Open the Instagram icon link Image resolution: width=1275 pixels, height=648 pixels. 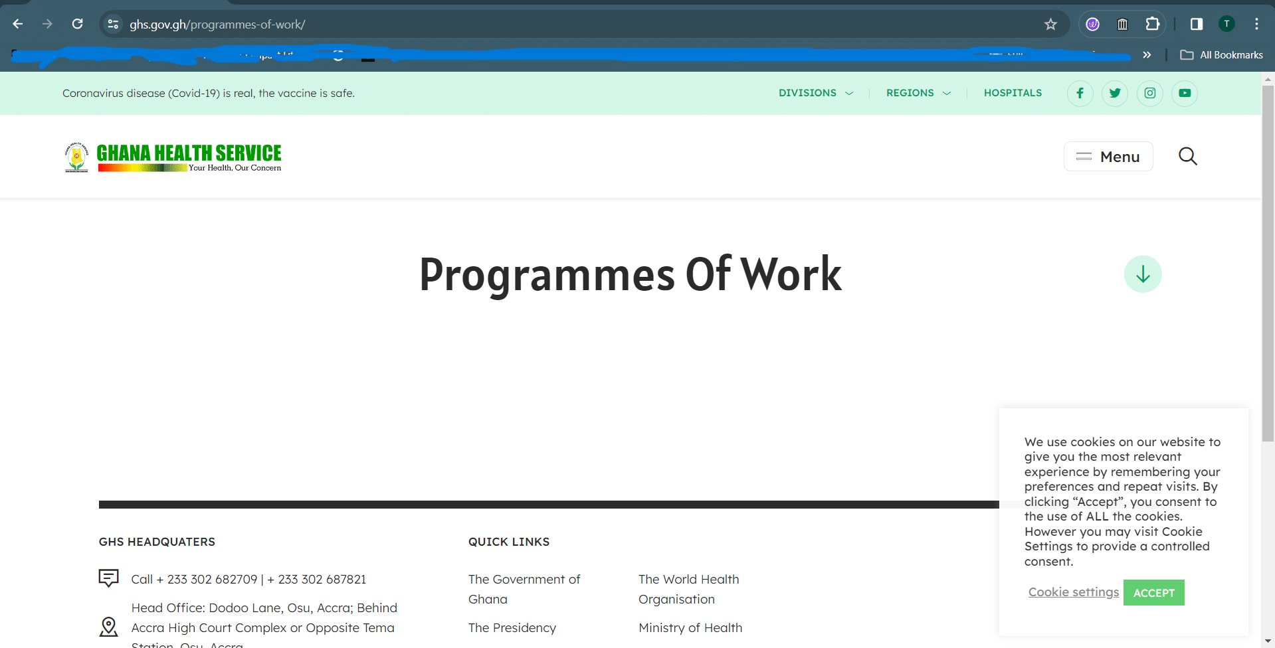[1149, 93]
